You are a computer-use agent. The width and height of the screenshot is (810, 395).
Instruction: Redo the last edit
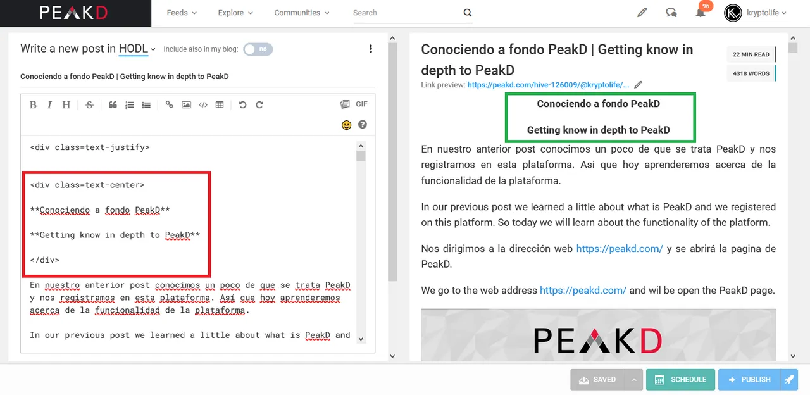[x=259, y=105]
